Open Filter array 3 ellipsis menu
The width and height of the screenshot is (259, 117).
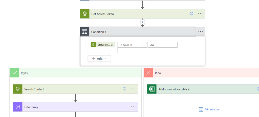(133, 107)
